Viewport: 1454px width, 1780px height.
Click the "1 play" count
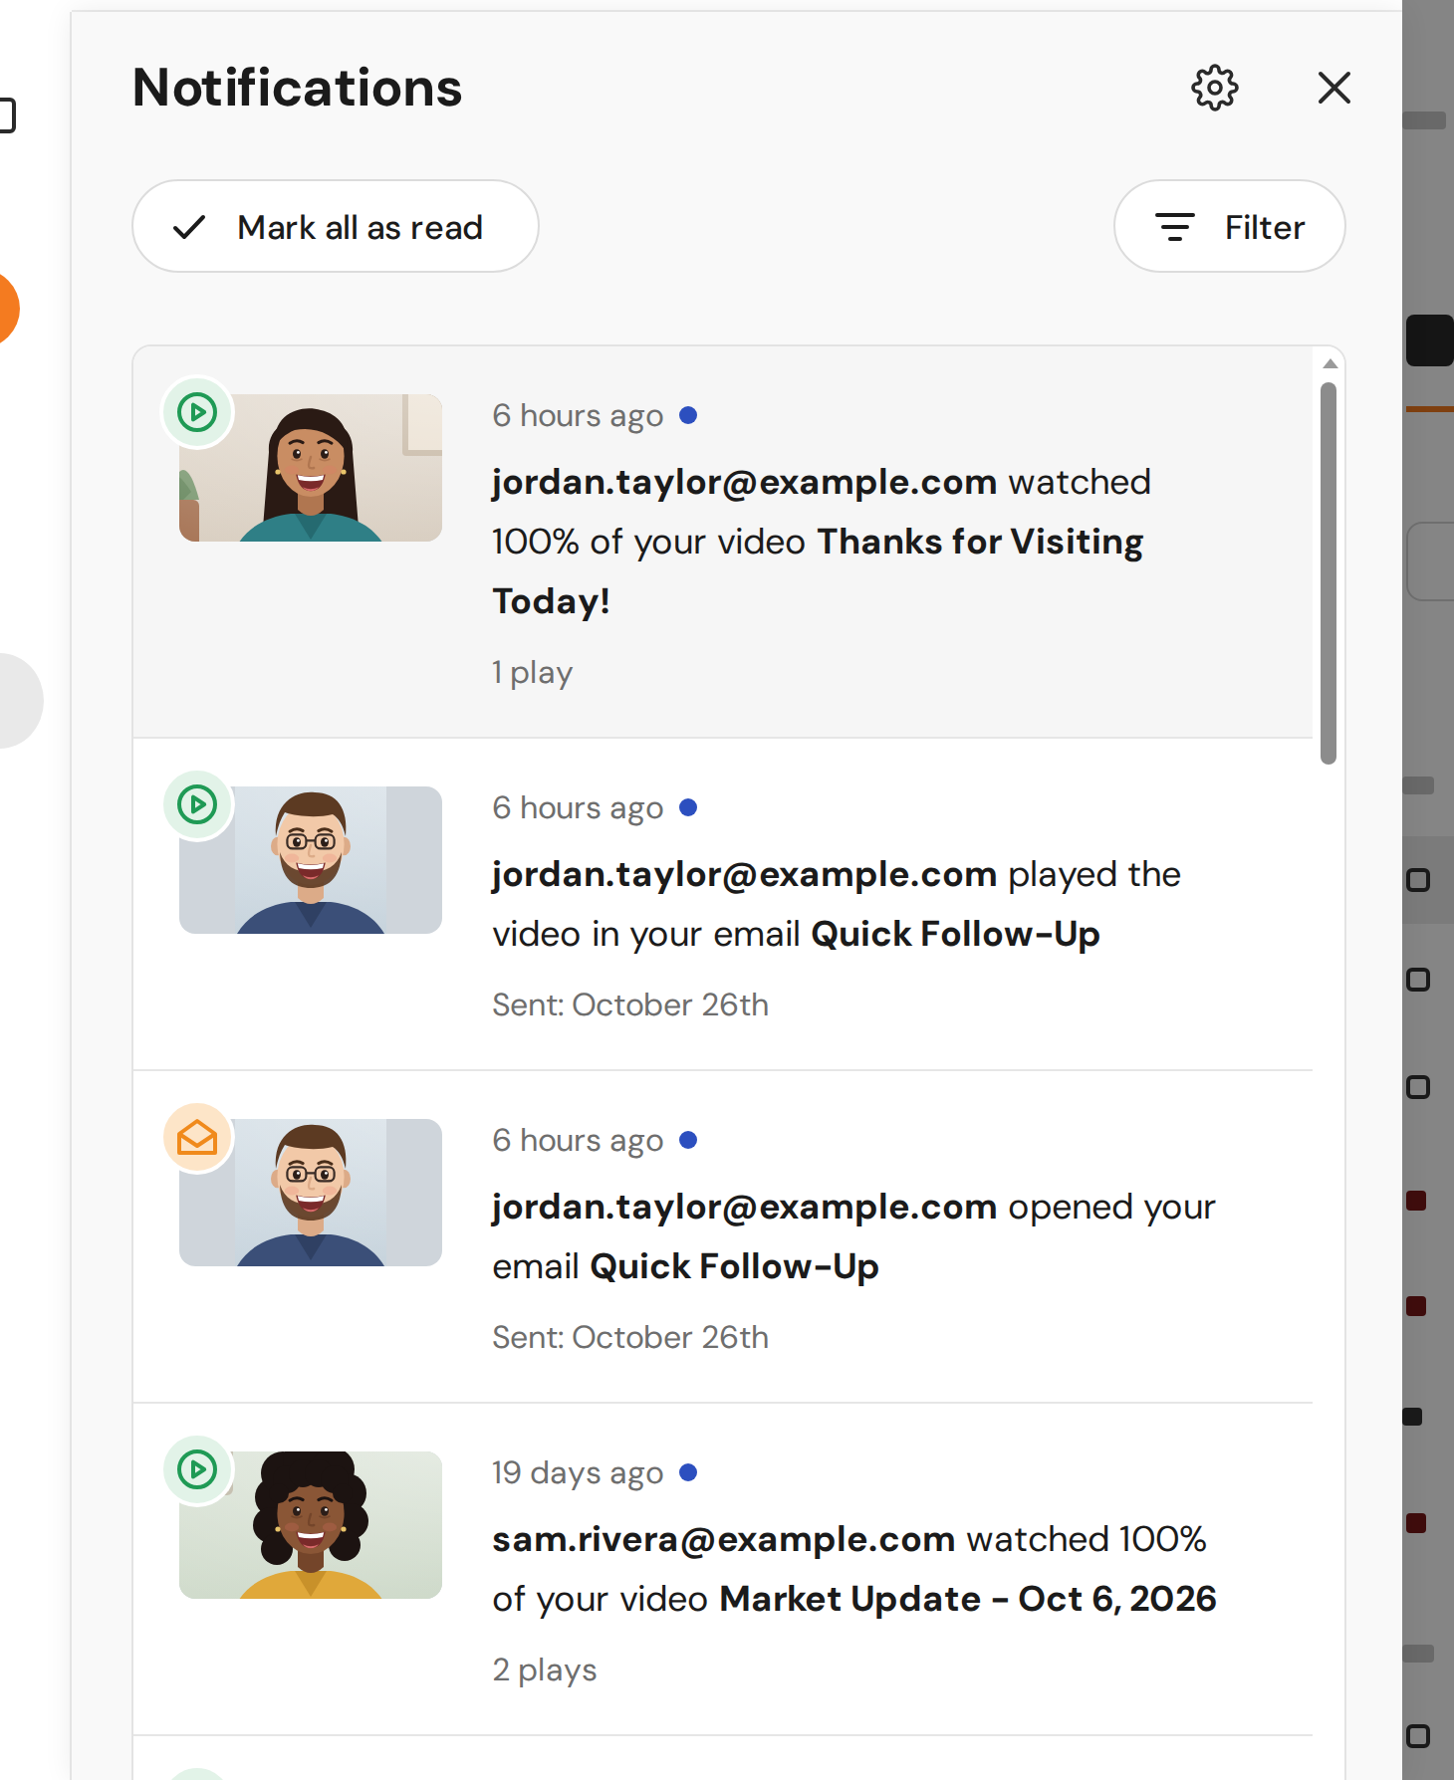point(533,673)
